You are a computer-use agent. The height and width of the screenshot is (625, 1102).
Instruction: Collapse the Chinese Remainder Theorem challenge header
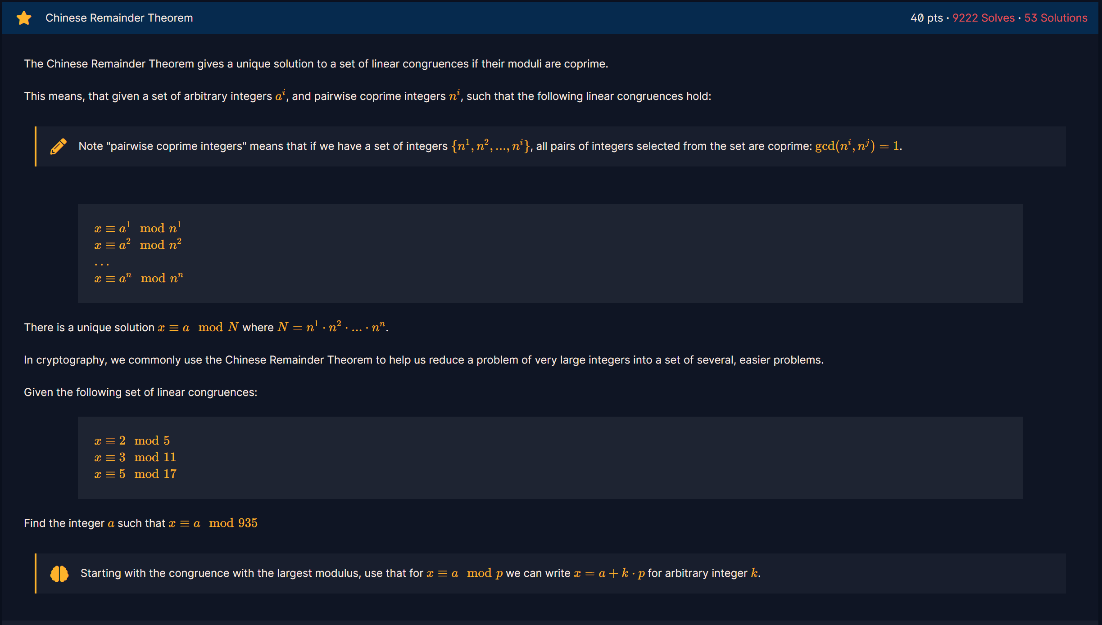pos(119,18)
